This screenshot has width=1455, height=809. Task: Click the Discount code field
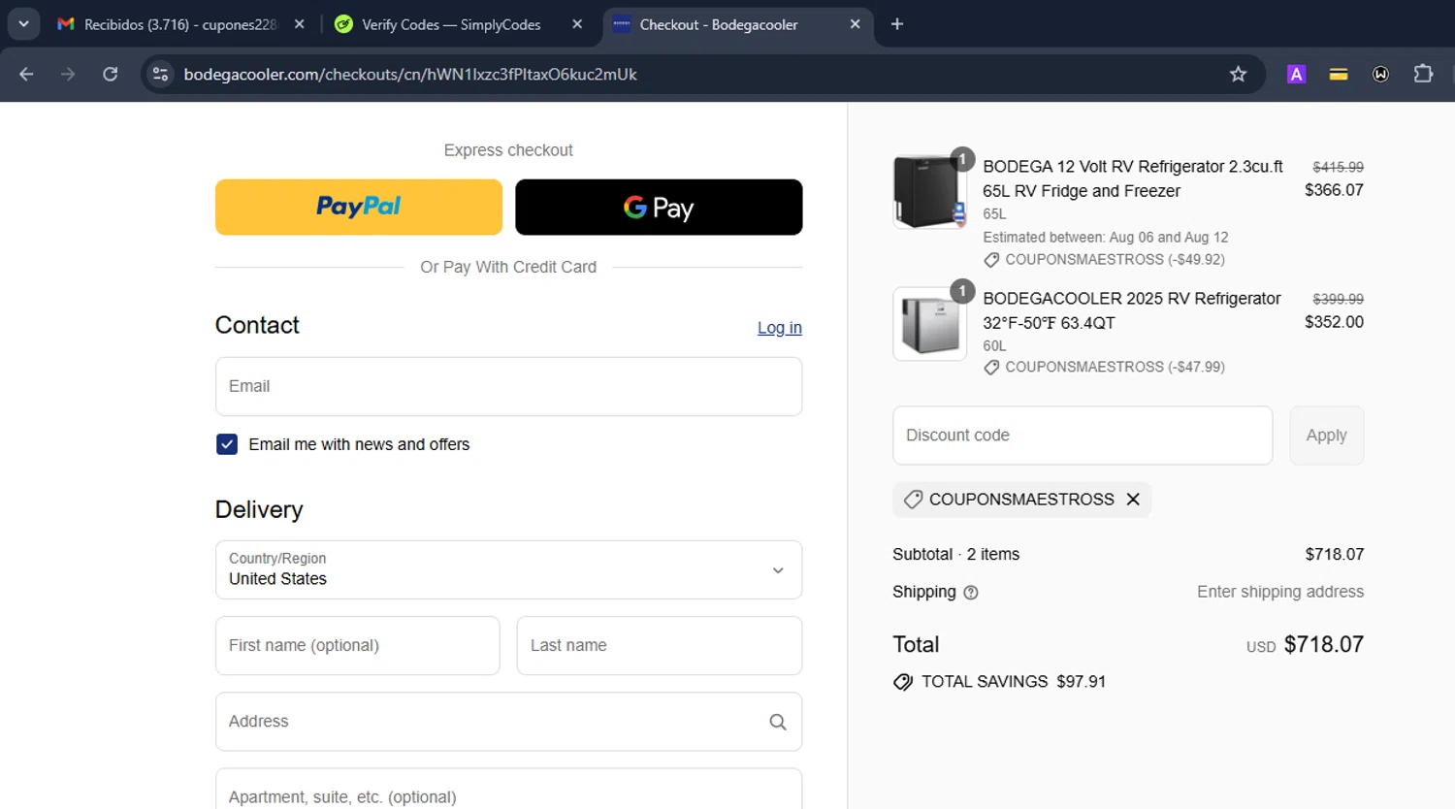(x=1083, y=436)
